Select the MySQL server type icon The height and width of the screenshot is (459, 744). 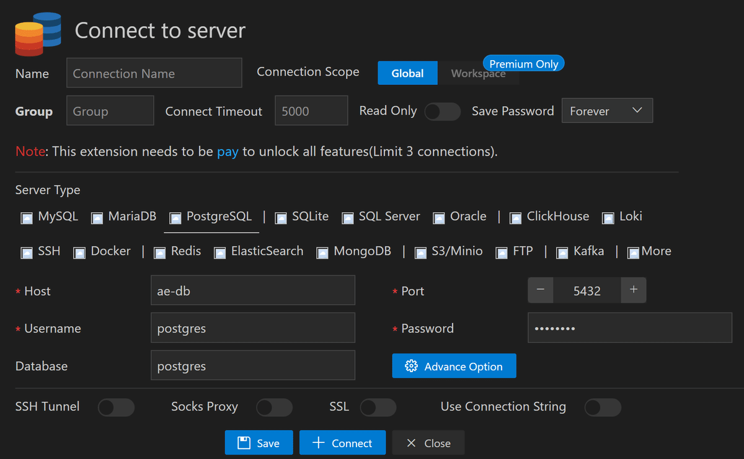point(27,217)
